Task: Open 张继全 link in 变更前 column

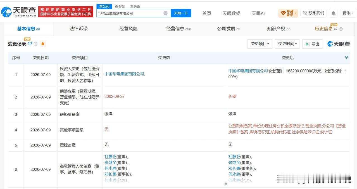Action: [x=111, y=163]
